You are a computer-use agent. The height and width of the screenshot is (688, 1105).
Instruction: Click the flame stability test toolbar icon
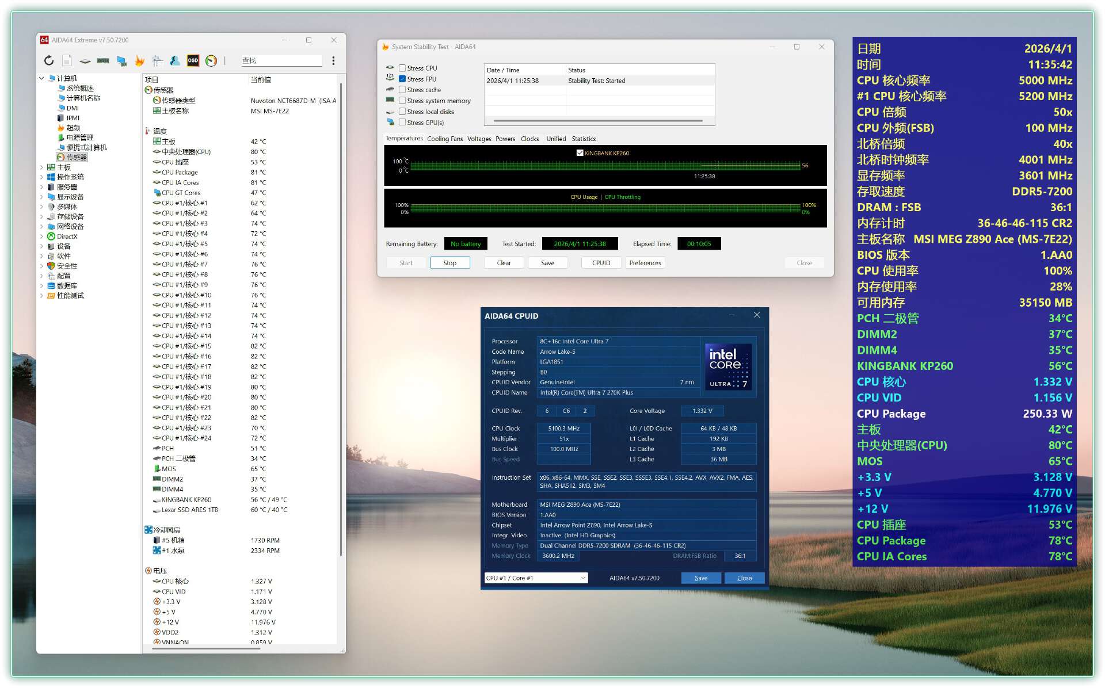click(139, 60)
